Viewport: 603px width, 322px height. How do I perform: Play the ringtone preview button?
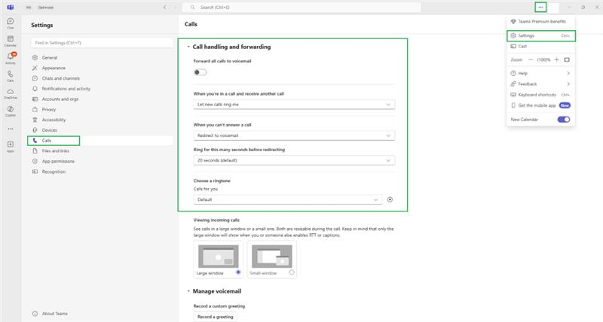(390, 199)
